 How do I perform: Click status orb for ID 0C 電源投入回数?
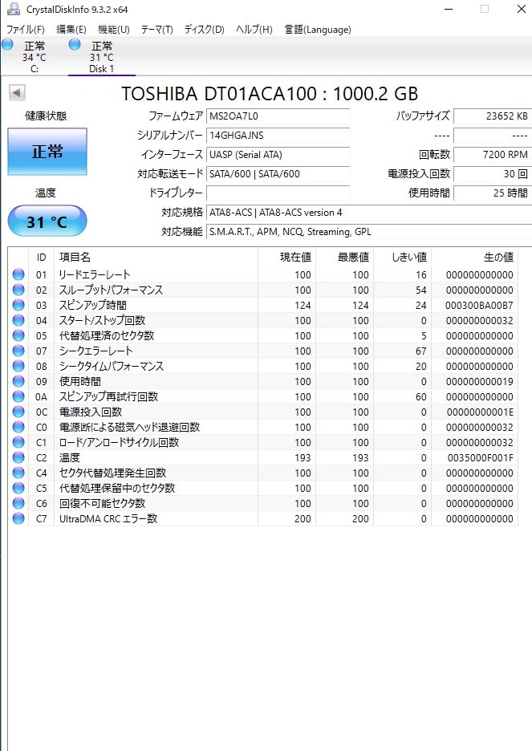point(18,412)
